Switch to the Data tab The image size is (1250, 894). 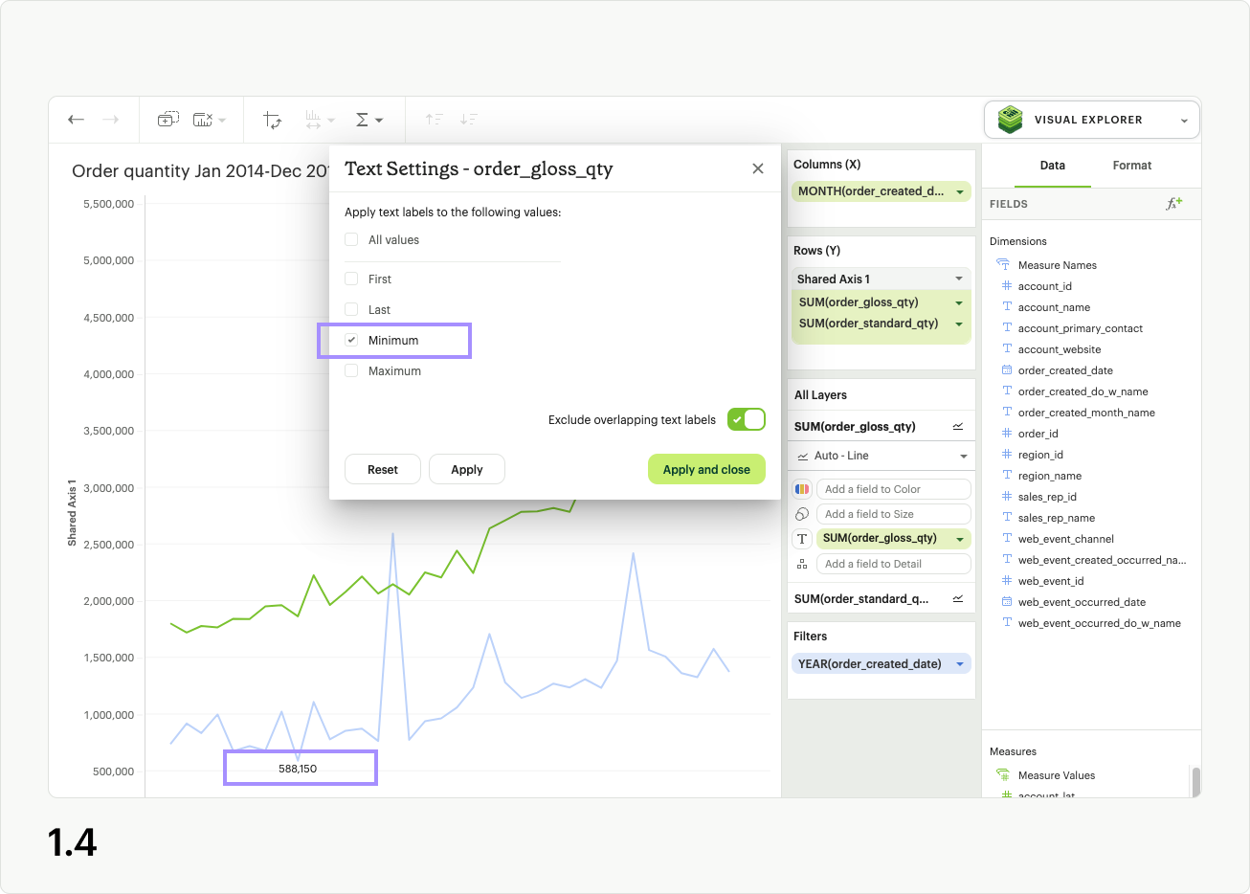point(1053,166)
